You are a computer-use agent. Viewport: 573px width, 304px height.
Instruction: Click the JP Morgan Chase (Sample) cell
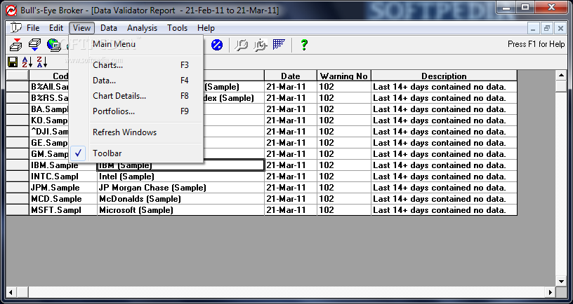click(181, 188)
